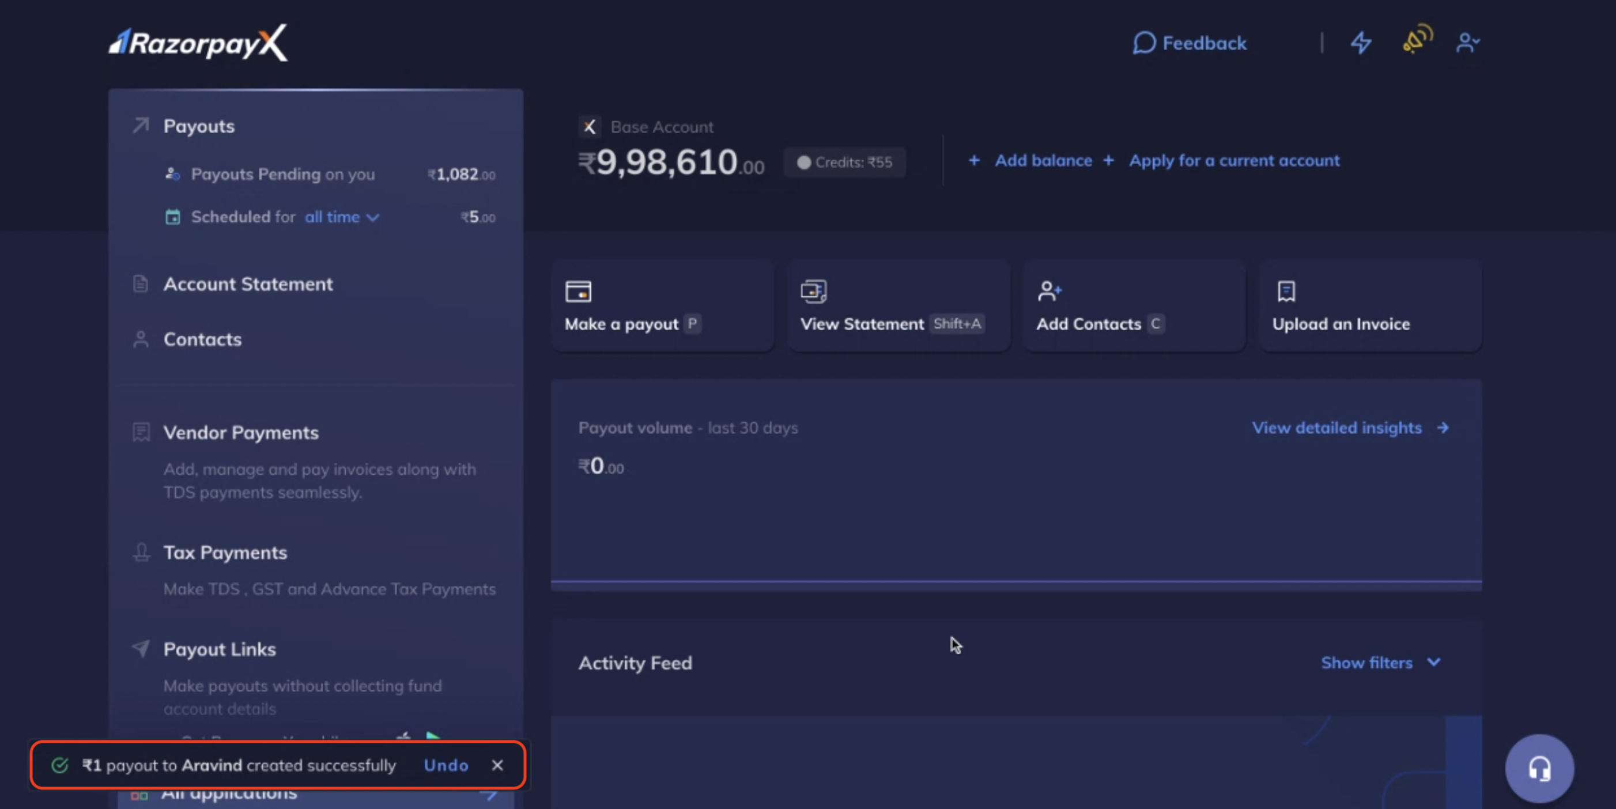Open Account Statement in the sidebar

[248, 284]
